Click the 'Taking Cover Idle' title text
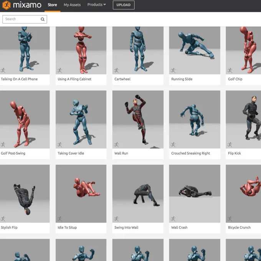The height and width of the screenshot is (261, 261). 71,153
